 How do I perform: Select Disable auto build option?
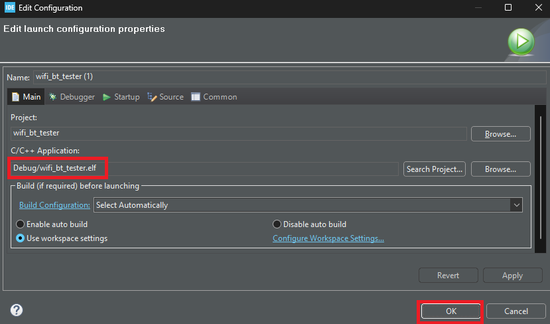coord(277,224)
